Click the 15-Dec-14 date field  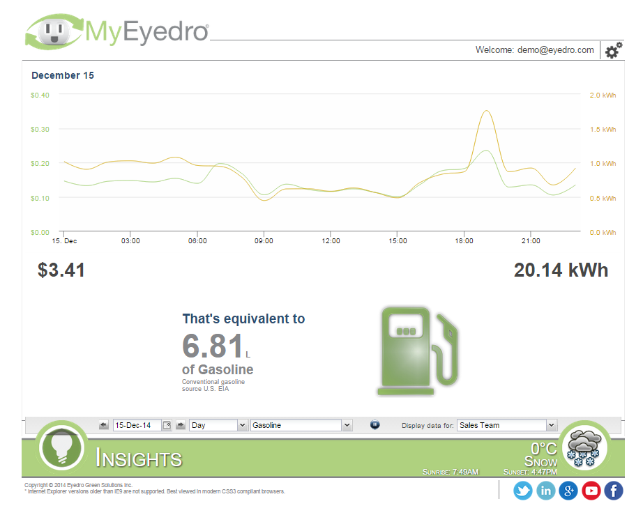coord(137,425)
